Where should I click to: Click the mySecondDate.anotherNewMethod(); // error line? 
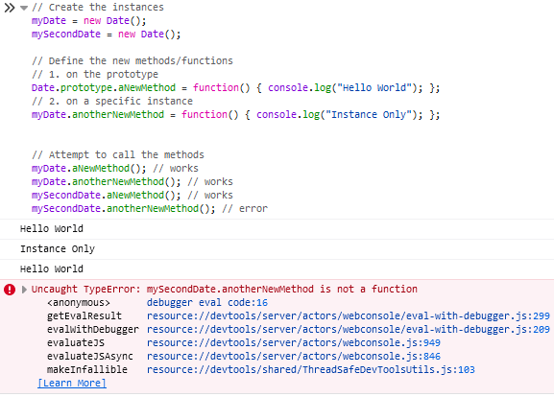(150, 208)
